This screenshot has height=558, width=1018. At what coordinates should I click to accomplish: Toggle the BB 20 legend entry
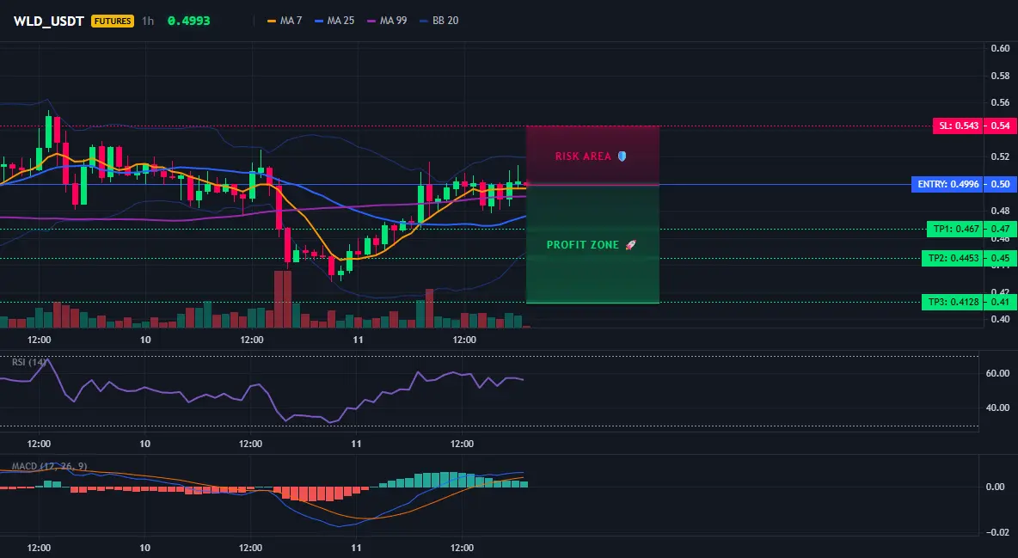438,21
